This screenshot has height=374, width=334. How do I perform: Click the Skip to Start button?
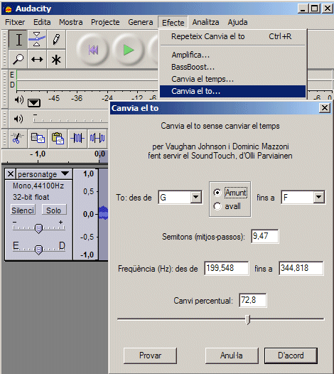coord(92,50)
